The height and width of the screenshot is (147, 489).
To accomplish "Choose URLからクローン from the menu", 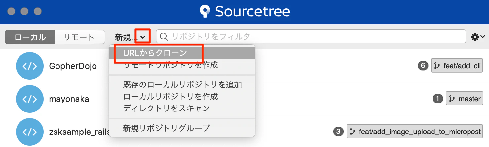I will [x=182, y=53].
